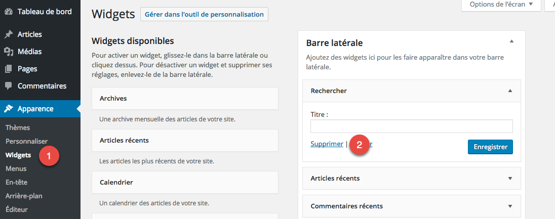Click the Rechercher widget title
Image resolution: width=555 pixels, height=219 pixels.
(329, 91)
